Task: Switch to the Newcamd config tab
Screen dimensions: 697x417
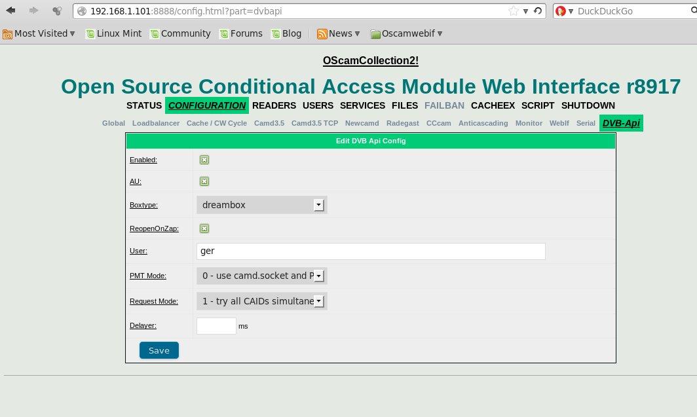Action: click(x=362, y=124)
